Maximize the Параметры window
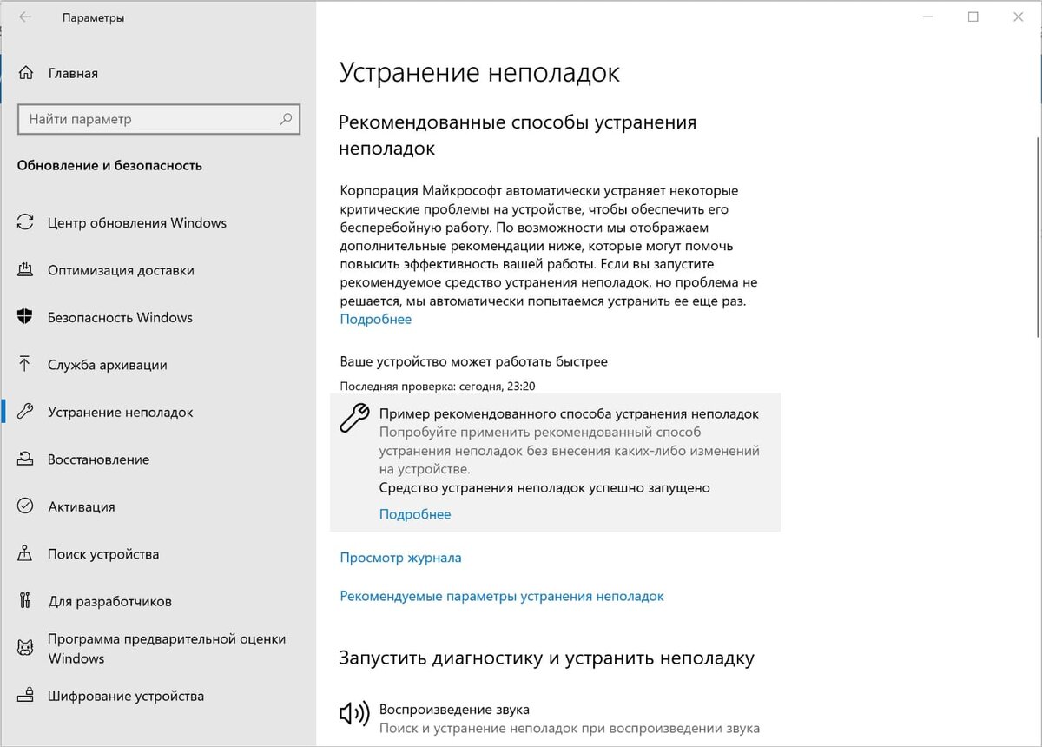 tap(973, 17)
